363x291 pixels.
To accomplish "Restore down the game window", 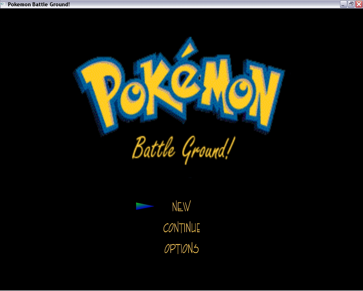I will pos(351,4).
